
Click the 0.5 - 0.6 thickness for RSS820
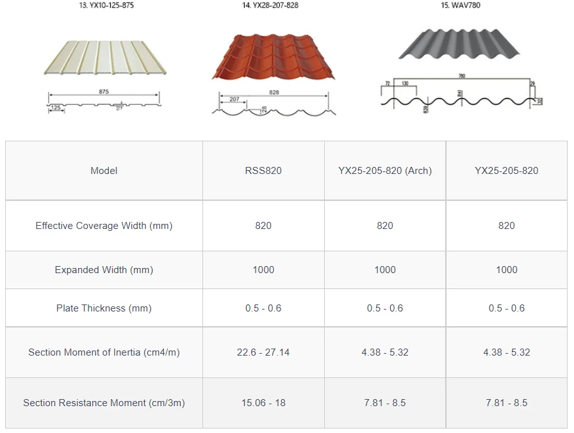[263, 308]
